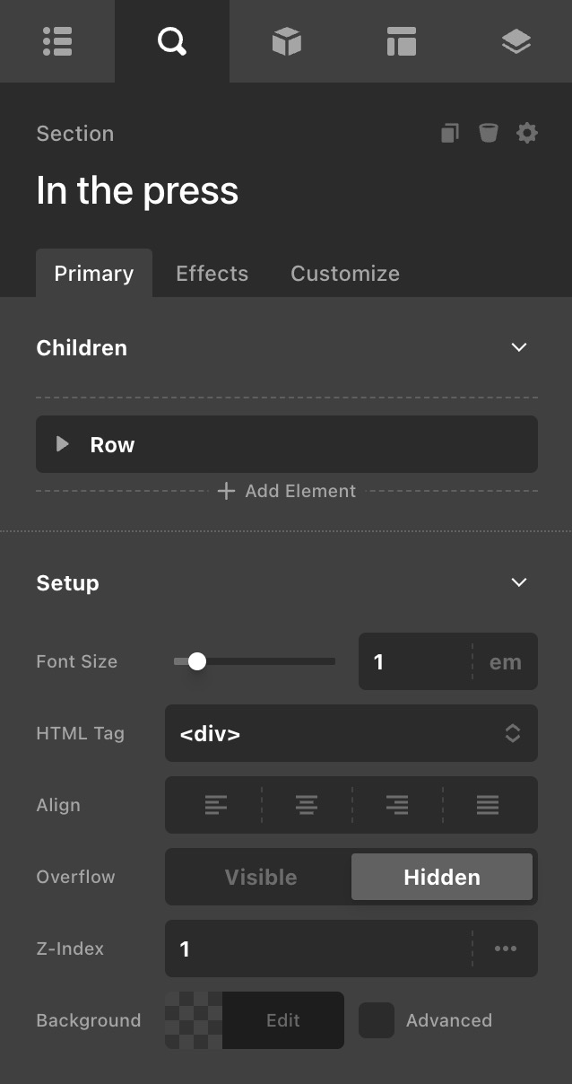
Task: Duplicate the section with the copy icon
Action: click(x=450, y=134)
